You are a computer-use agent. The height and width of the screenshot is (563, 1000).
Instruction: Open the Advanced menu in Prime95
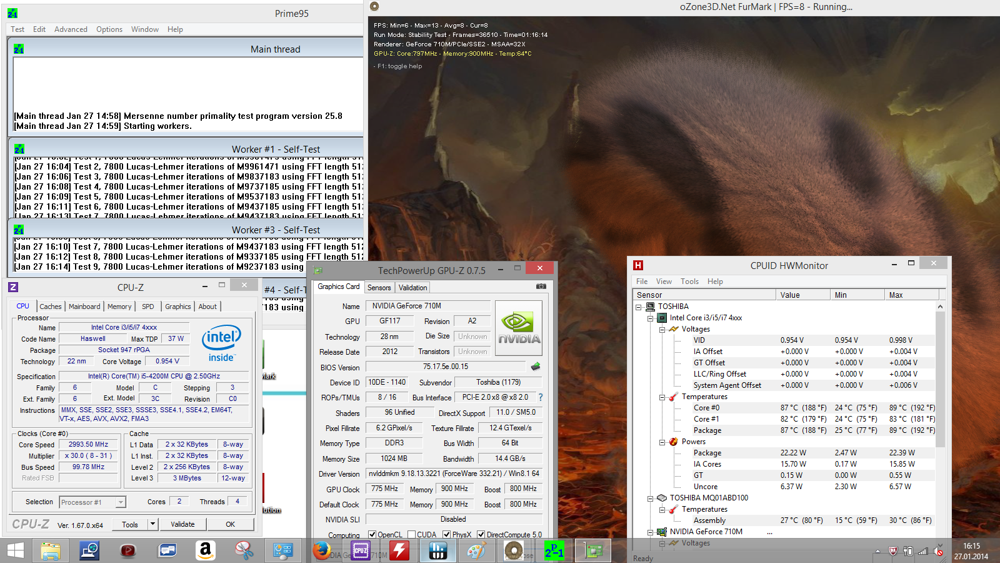pos(71,29)
